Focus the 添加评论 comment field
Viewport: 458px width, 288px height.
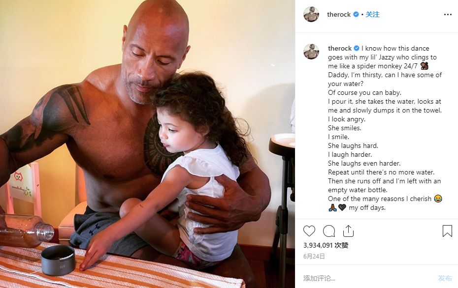(368, 278)
